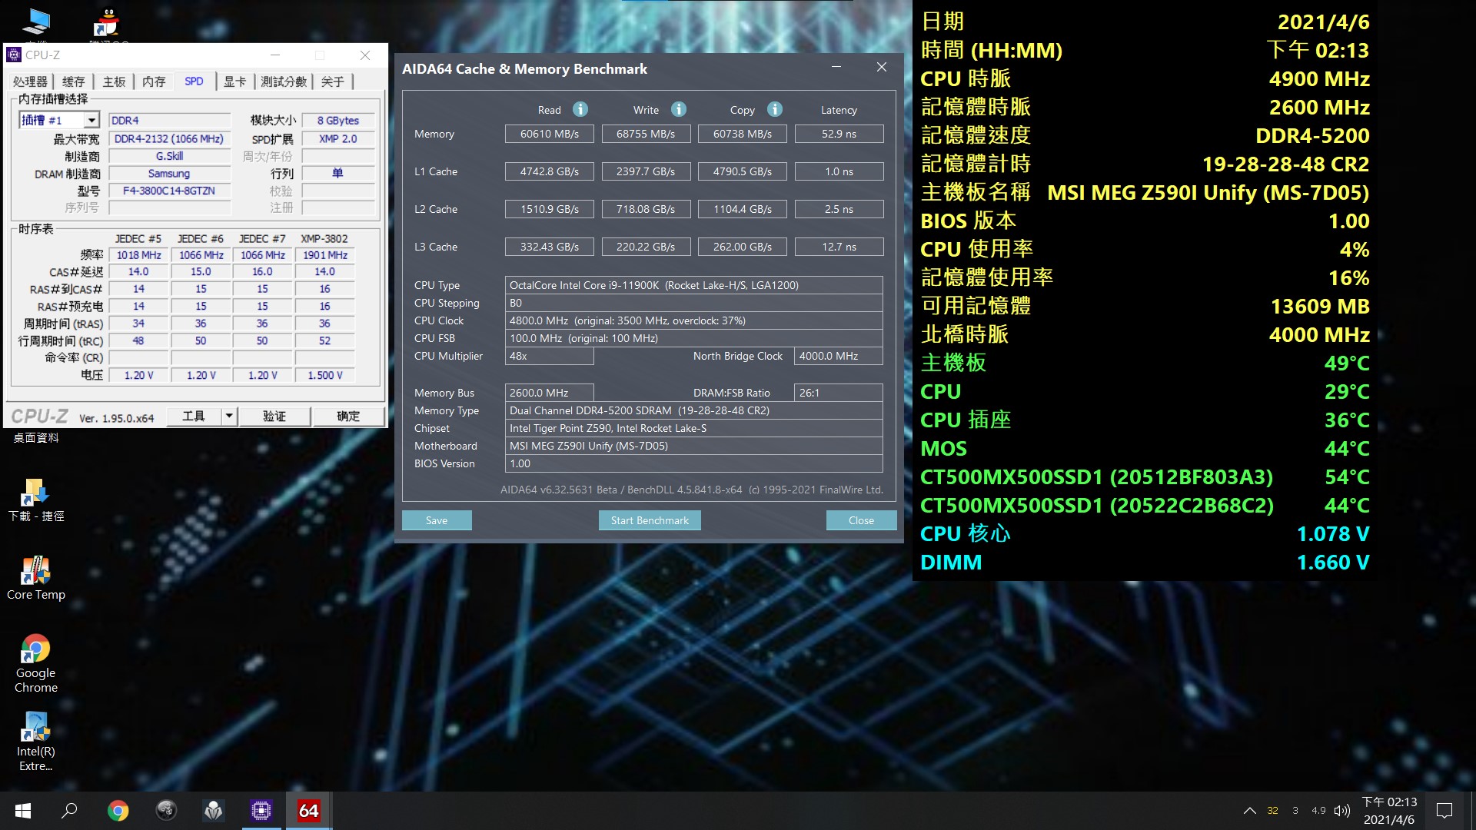The width and height of the screenshot is (1476, 830).
Task: Open the Core Temp desktop shortcut
Action: (35, 578)
